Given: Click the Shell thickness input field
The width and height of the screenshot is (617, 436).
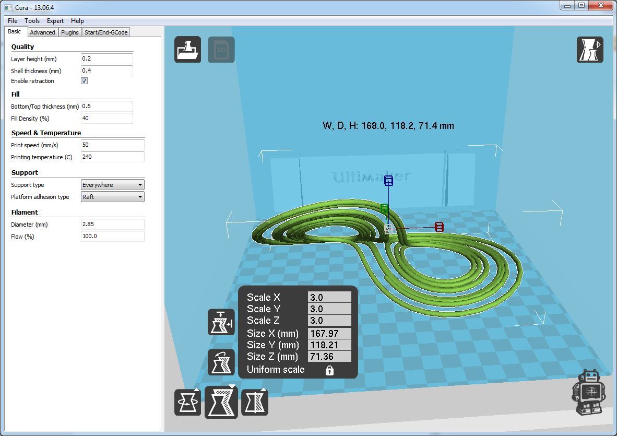Looking at the screenshot, I should [x=106, y=70].
